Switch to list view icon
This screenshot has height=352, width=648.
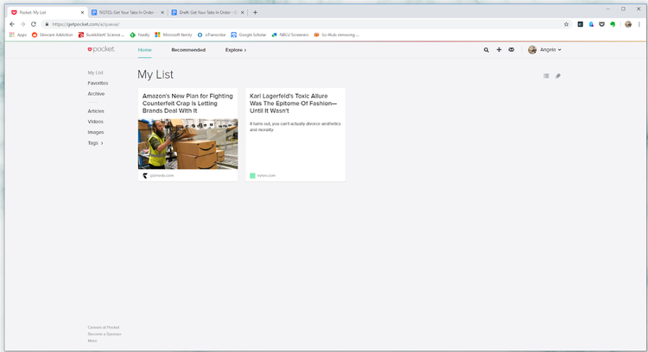(x=546, y=76)
